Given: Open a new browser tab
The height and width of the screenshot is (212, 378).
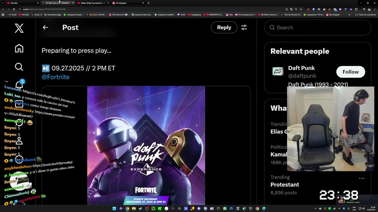Looking at the screenshot, I should point(148,3).
